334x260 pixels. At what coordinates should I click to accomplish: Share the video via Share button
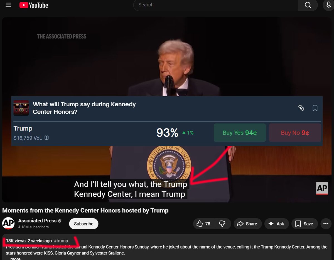[247, 224]
